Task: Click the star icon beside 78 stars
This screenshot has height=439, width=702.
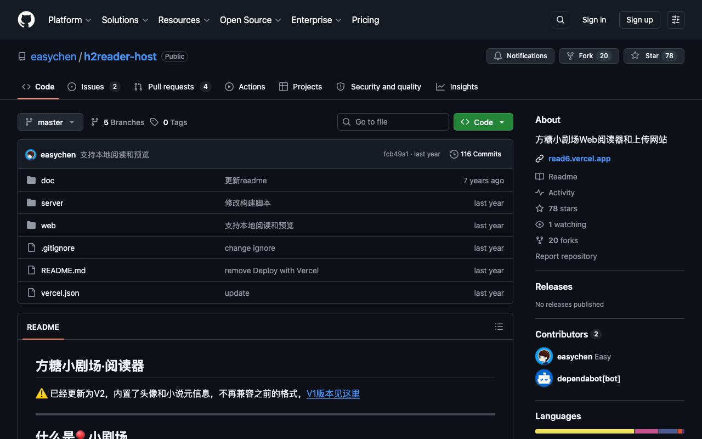Action: tap(540, 209)
